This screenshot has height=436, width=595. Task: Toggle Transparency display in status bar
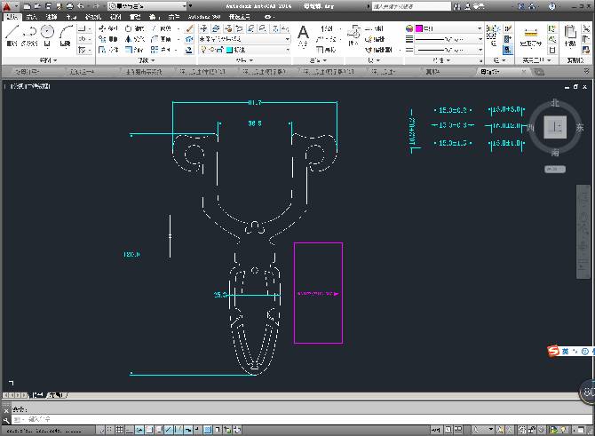tap(208, 430)
